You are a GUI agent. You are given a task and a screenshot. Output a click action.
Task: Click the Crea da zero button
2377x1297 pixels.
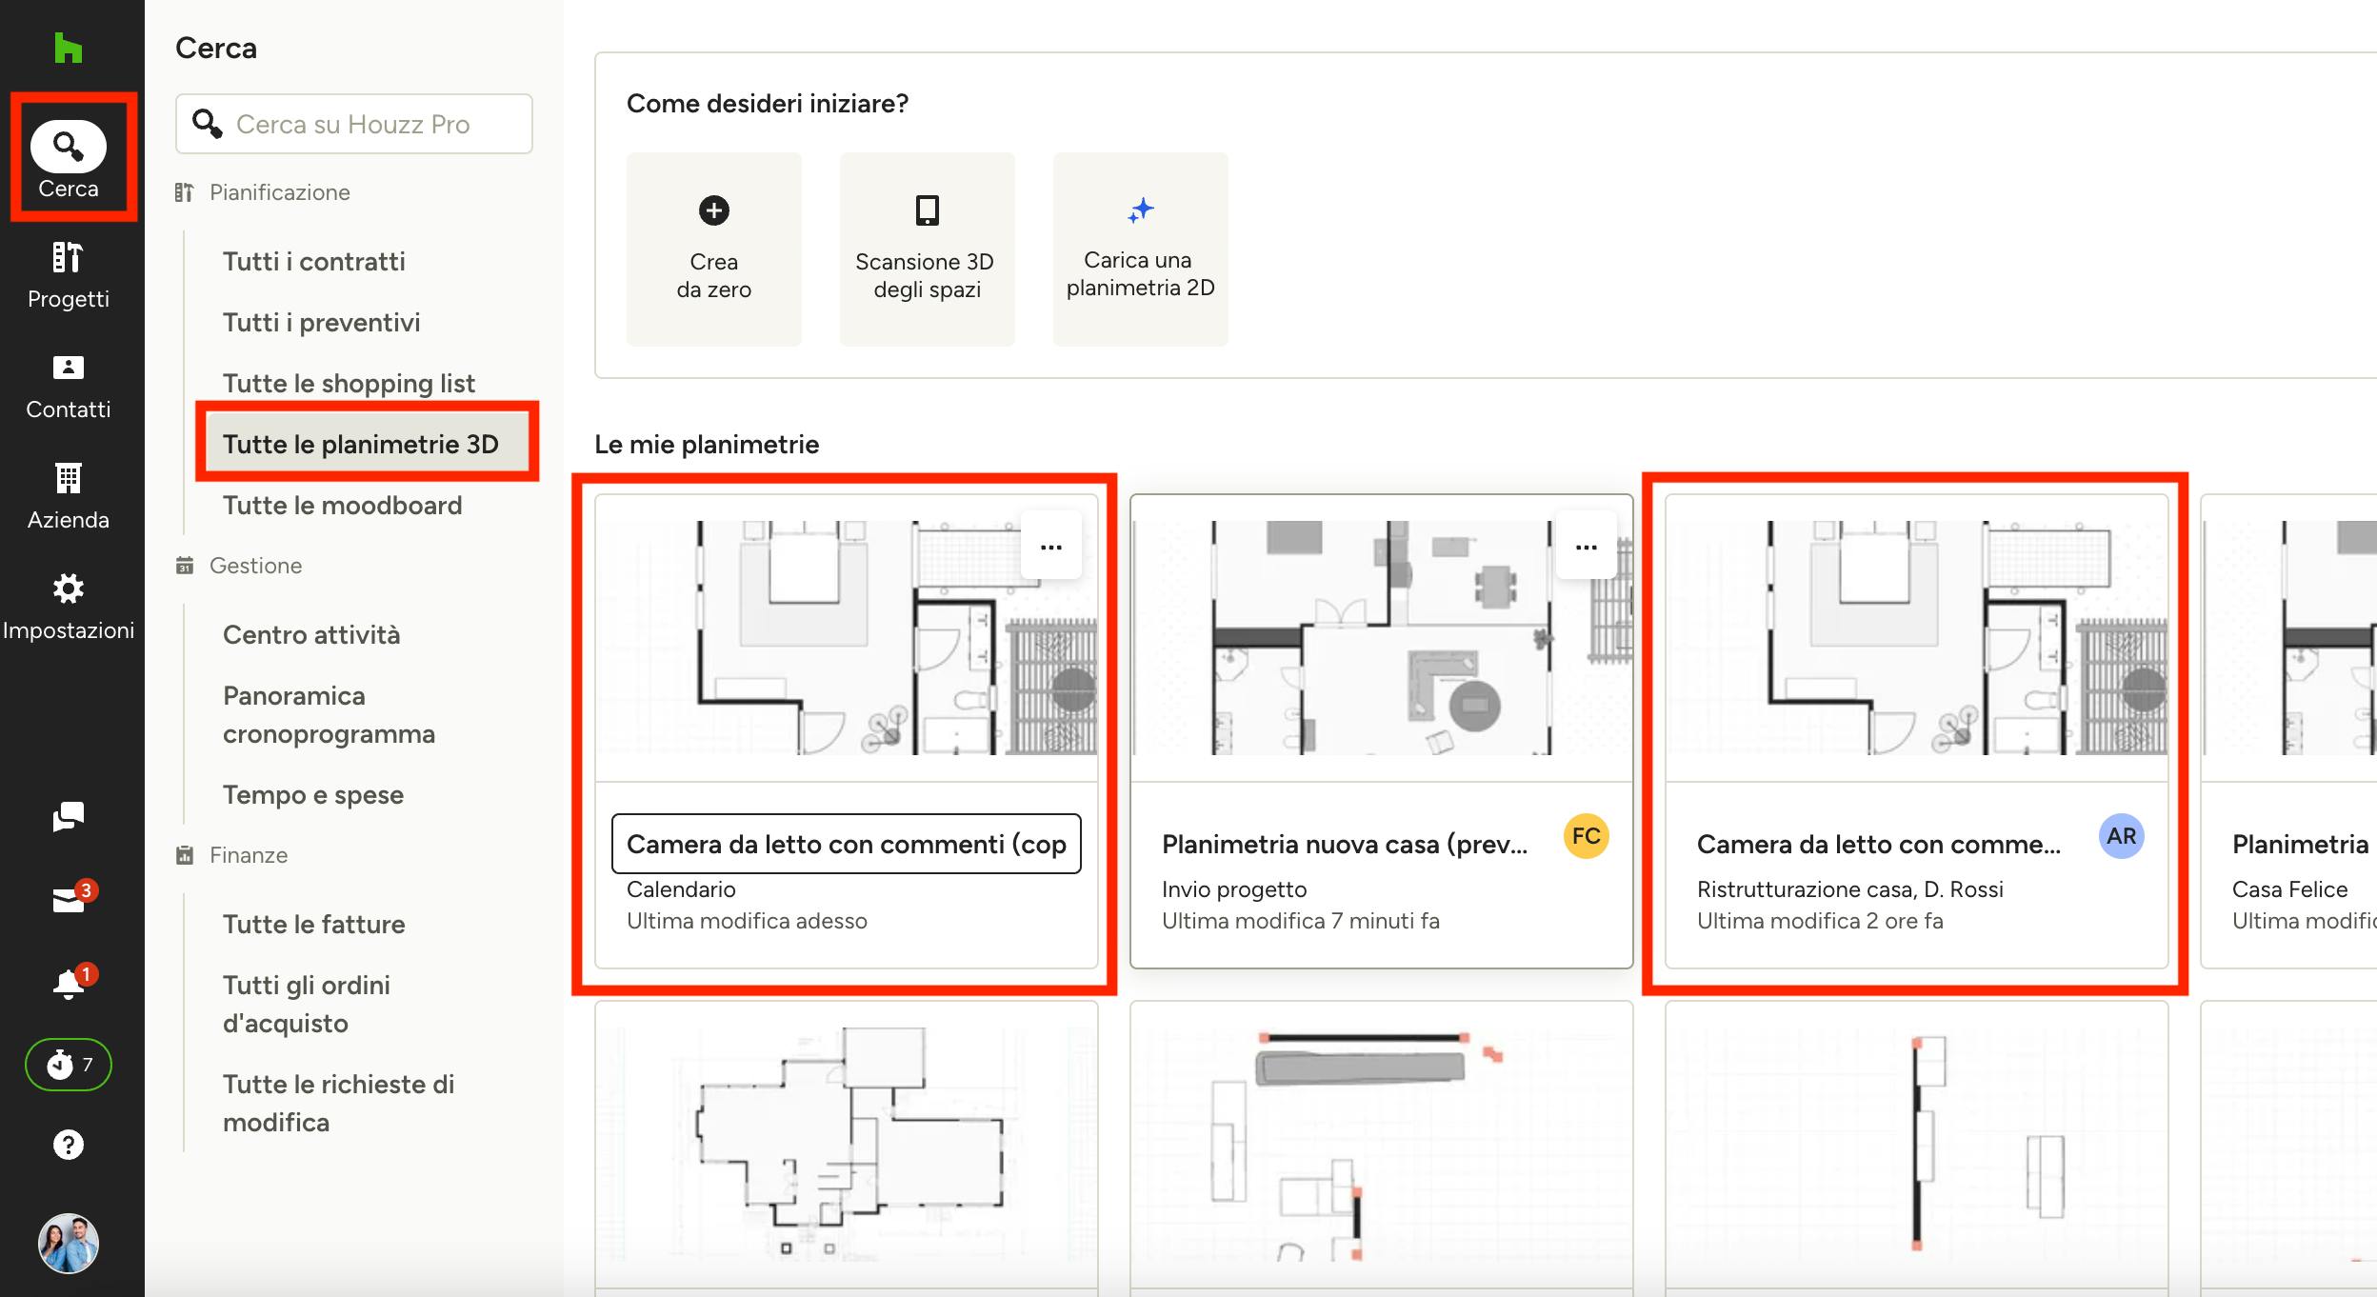(714, 249)
